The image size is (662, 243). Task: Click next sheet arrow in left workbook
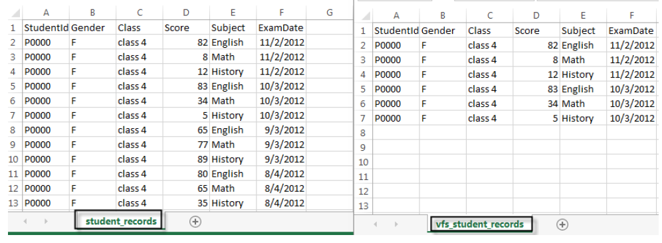click(46, 222)
